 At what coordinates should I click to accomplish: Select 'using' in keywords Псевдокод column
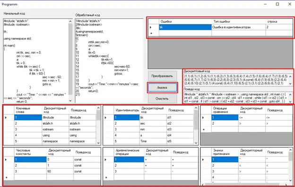(x=82, y=136)
